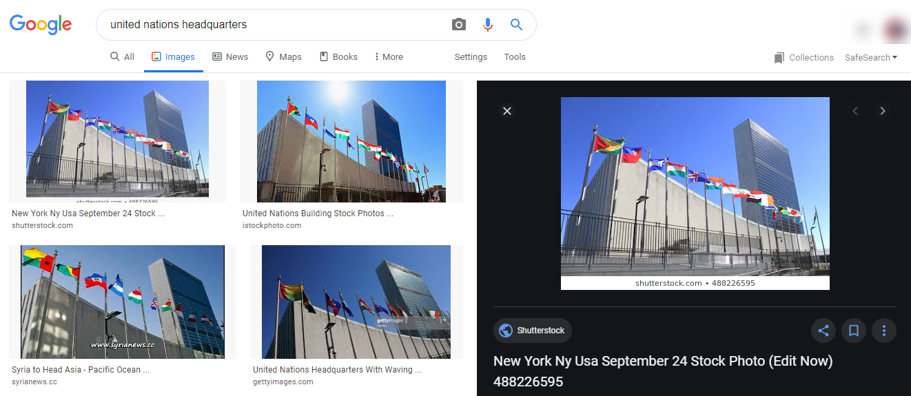911x396 pixels.
Task: Search by image using camera icon
Action: 459,25
